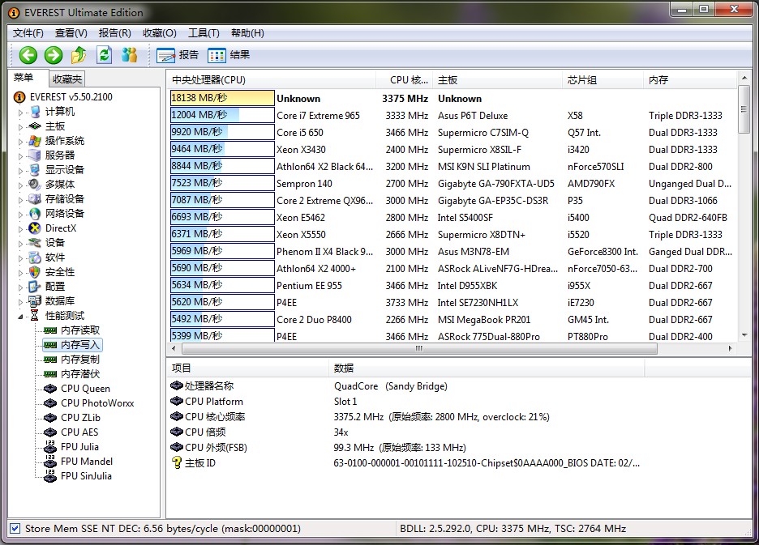Expand the 操作系统 tree node

[21, 141]
